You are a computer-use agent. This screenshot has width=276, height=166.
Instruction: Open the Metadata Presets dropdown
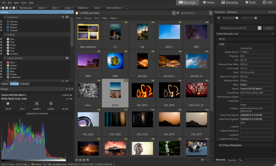(x=259, y=28)
